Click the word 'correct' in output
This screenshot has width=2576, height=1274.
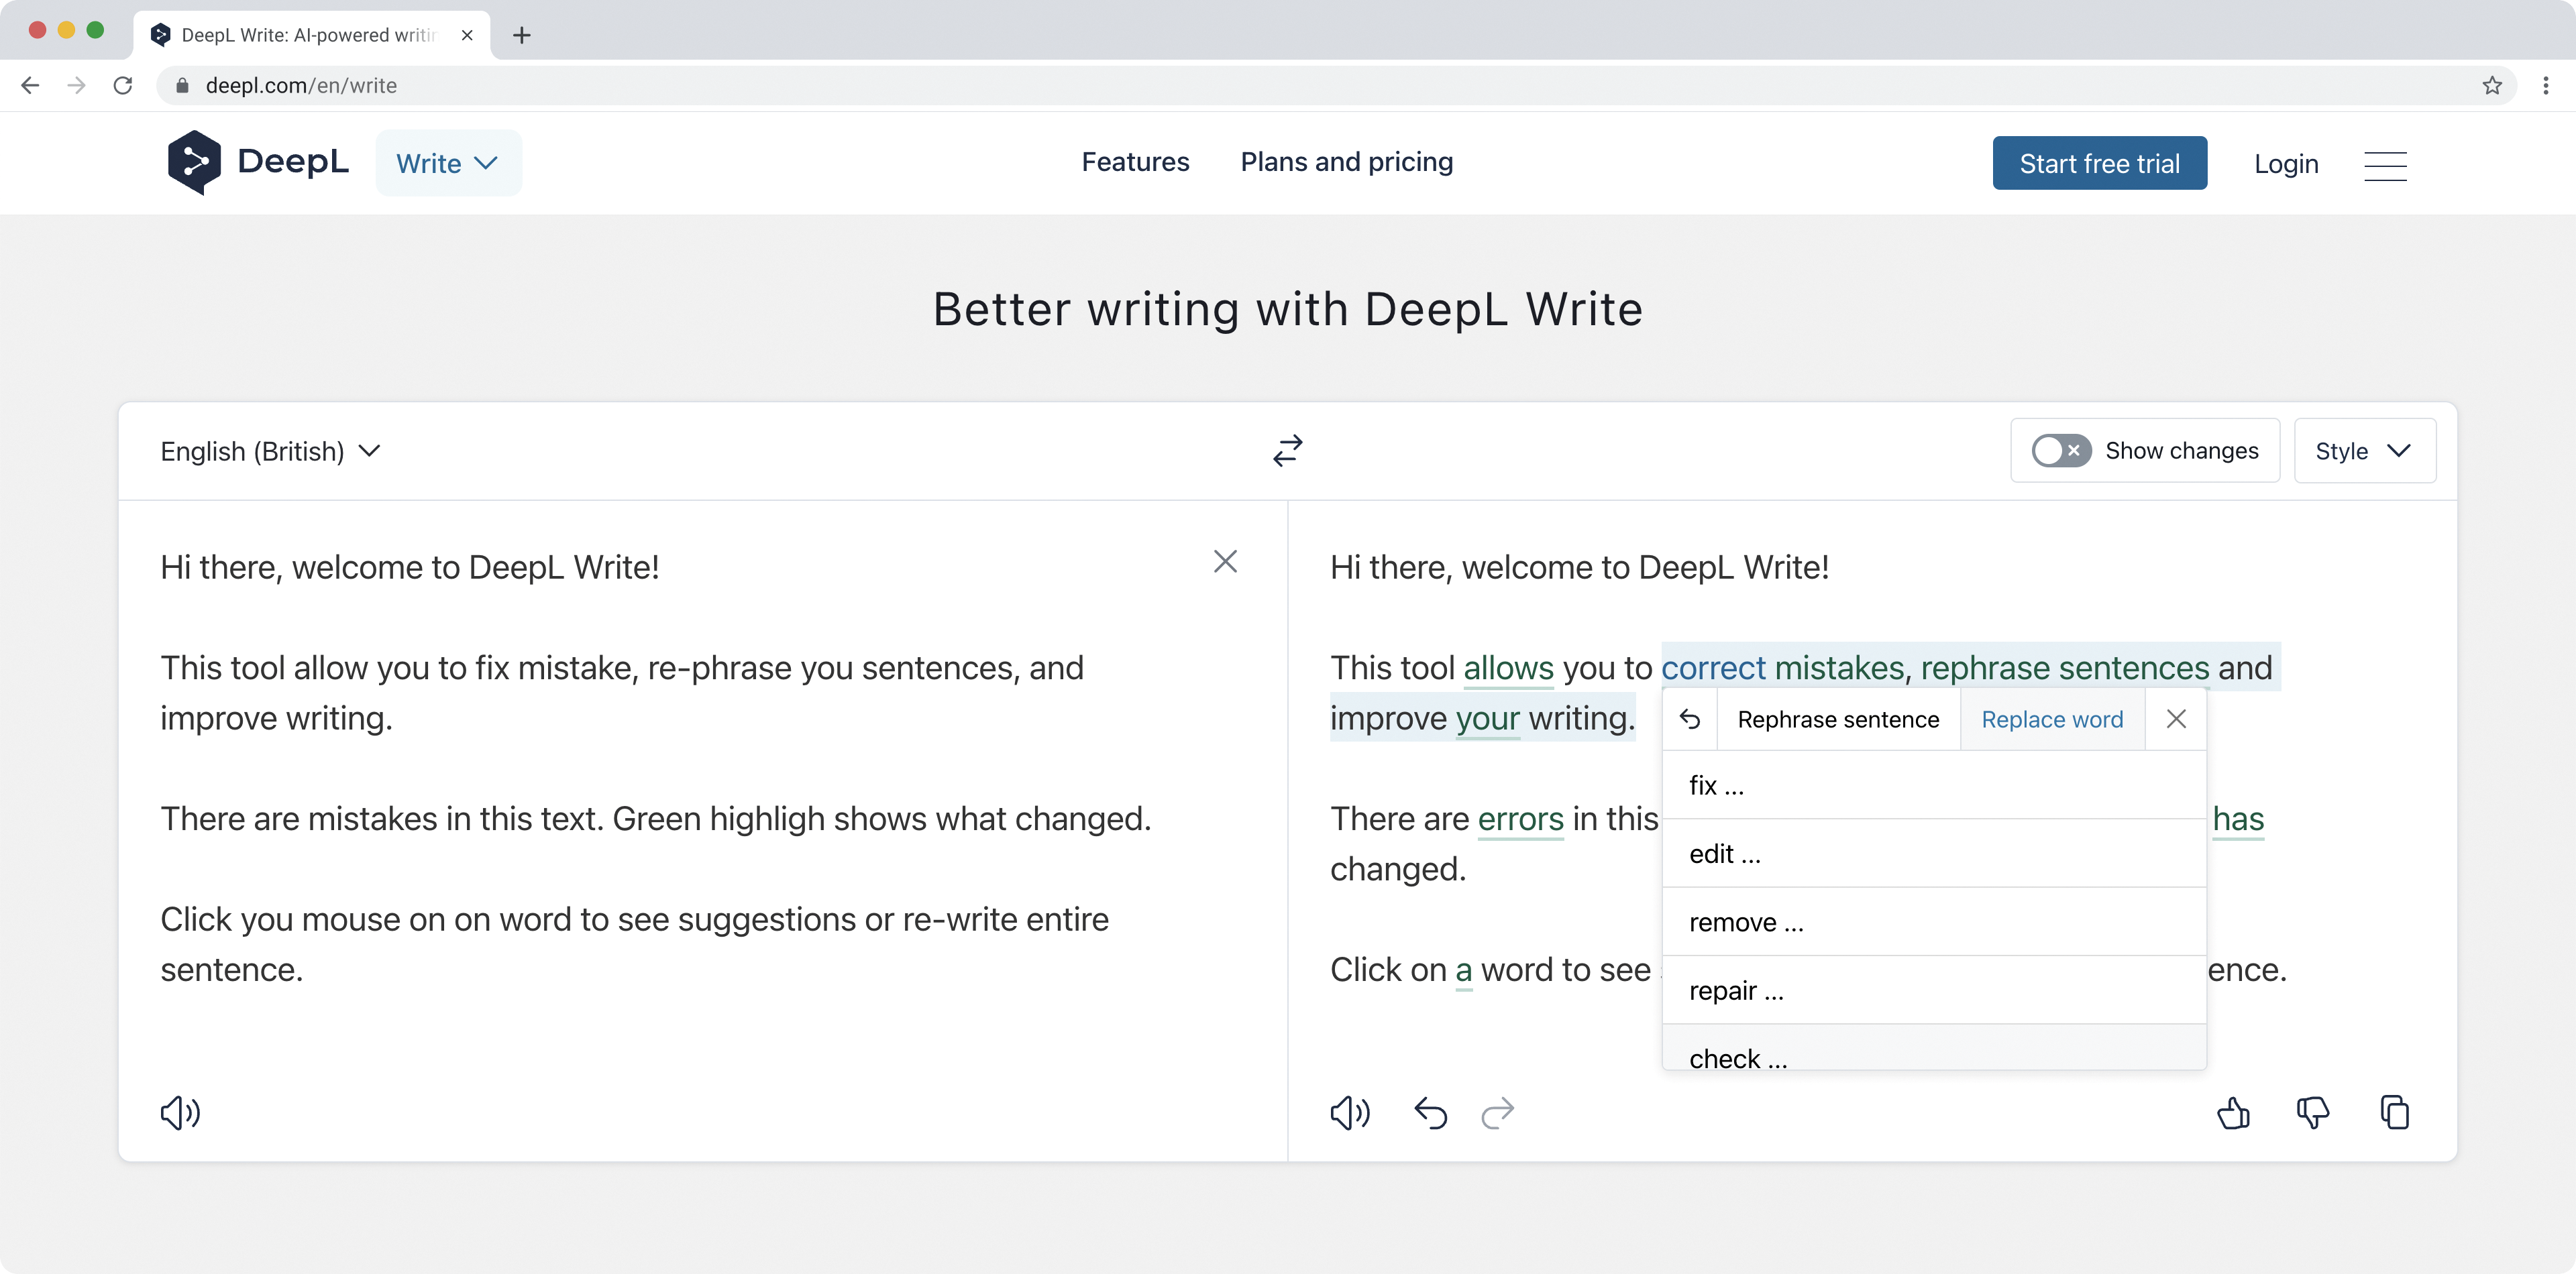pyautogui.click(x=1713, y=667)
